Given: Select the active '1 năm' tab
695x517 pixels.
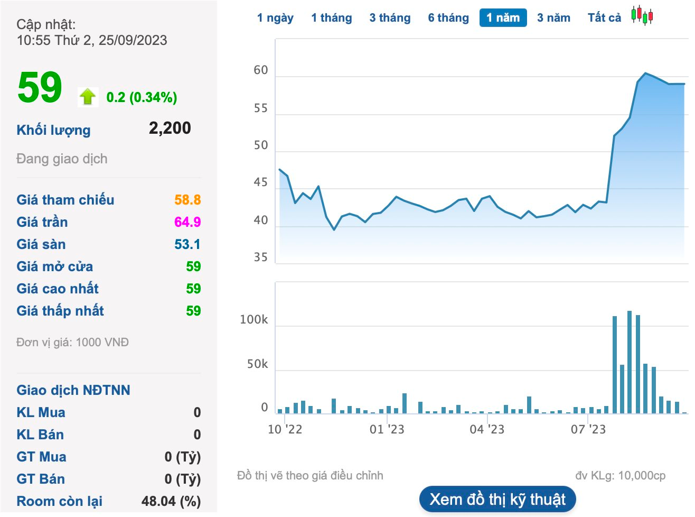Looking at the screenshot, I should pos(503,18).
